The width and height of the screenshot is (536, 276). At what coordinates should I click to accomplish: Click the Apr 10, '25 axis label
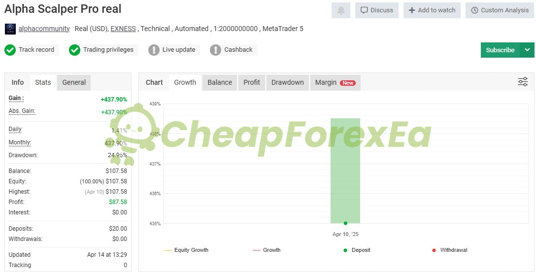pyautogui.click(x=346, y=235)
